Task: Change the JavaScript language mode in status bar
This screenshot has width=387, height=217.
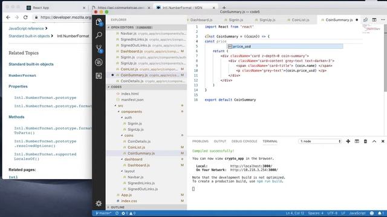Action: point(357,213)
